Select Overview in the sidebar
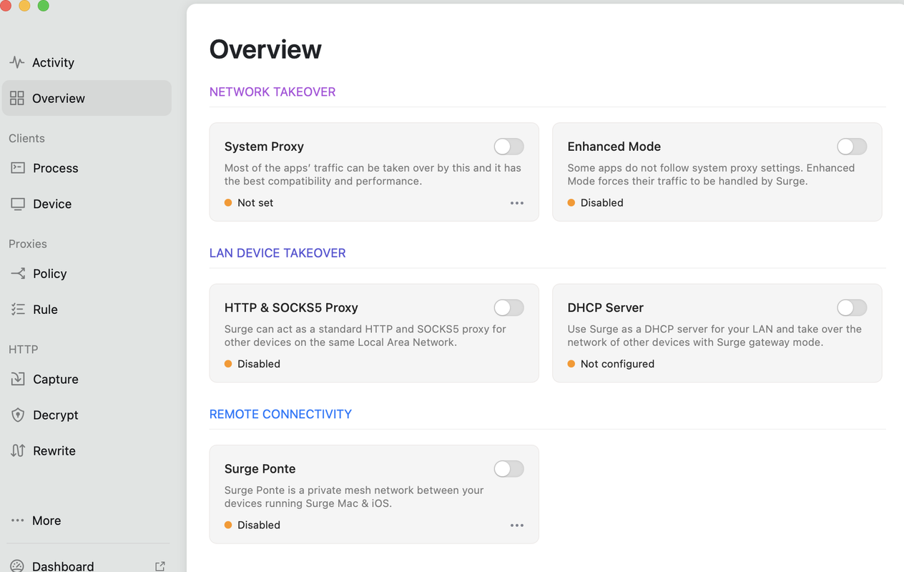This screenshot has height=572, width=904. tap(87, 98)
